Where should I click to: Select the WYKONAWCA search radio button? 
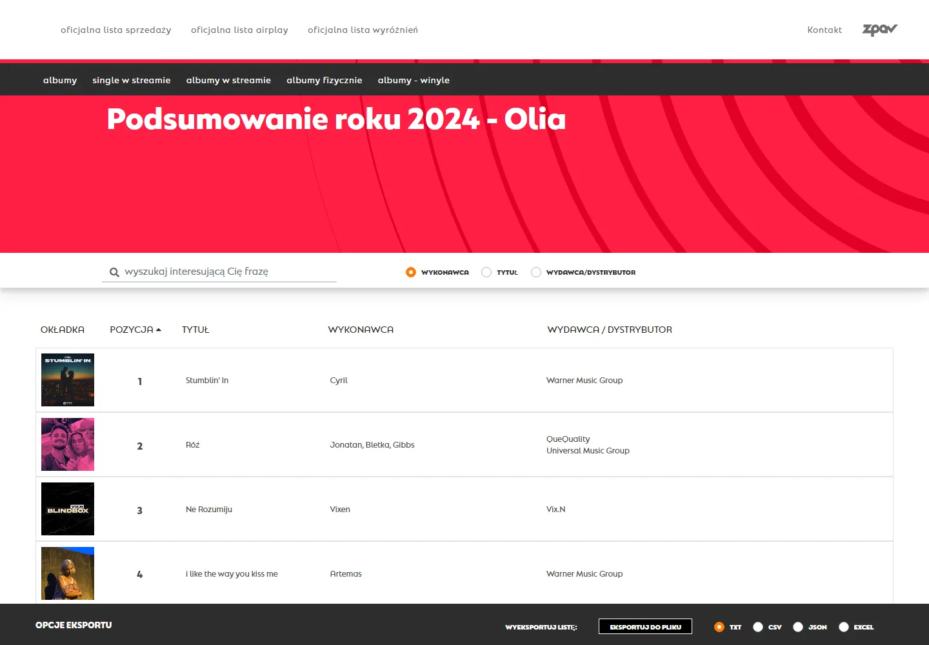pos(411,272)
